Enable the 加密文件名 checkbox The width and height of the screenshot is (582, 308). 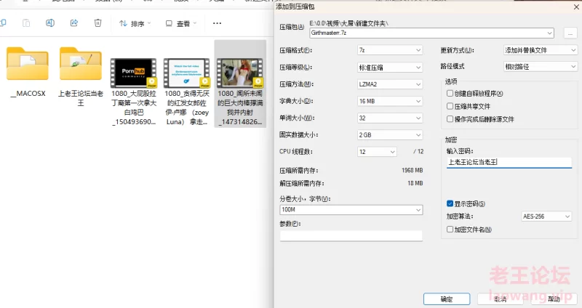(x=450, y=230)
